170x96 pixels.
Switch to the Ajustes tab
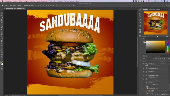tap(158, 9)
